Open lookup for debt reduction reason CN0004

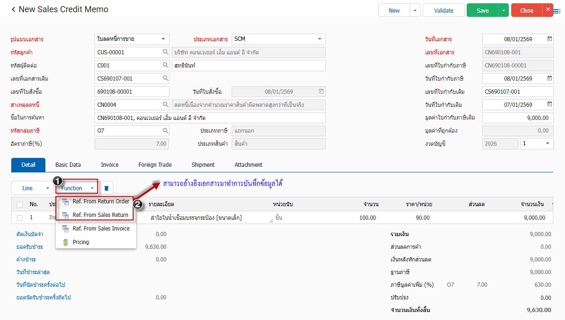165,104
